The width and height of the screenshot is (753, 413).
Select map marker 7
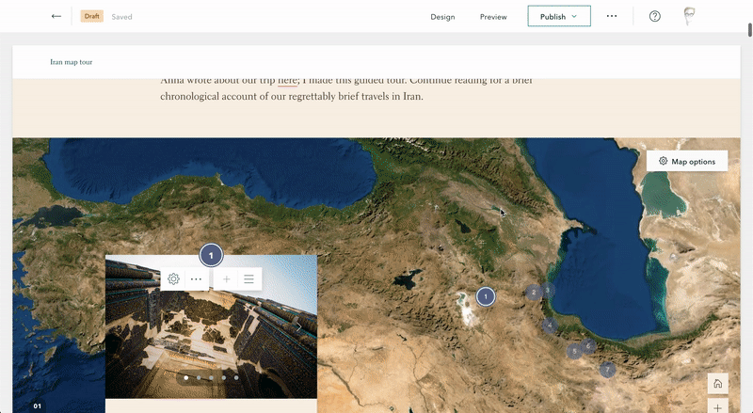(607, 370)
